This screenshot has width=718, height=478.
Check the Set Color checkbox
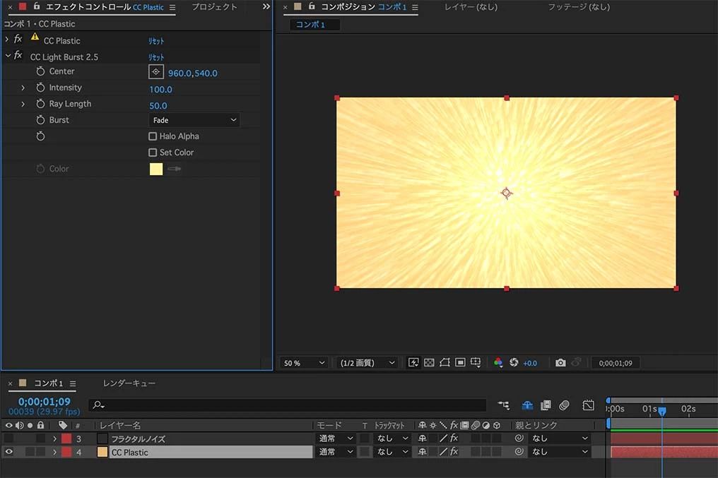153,153
